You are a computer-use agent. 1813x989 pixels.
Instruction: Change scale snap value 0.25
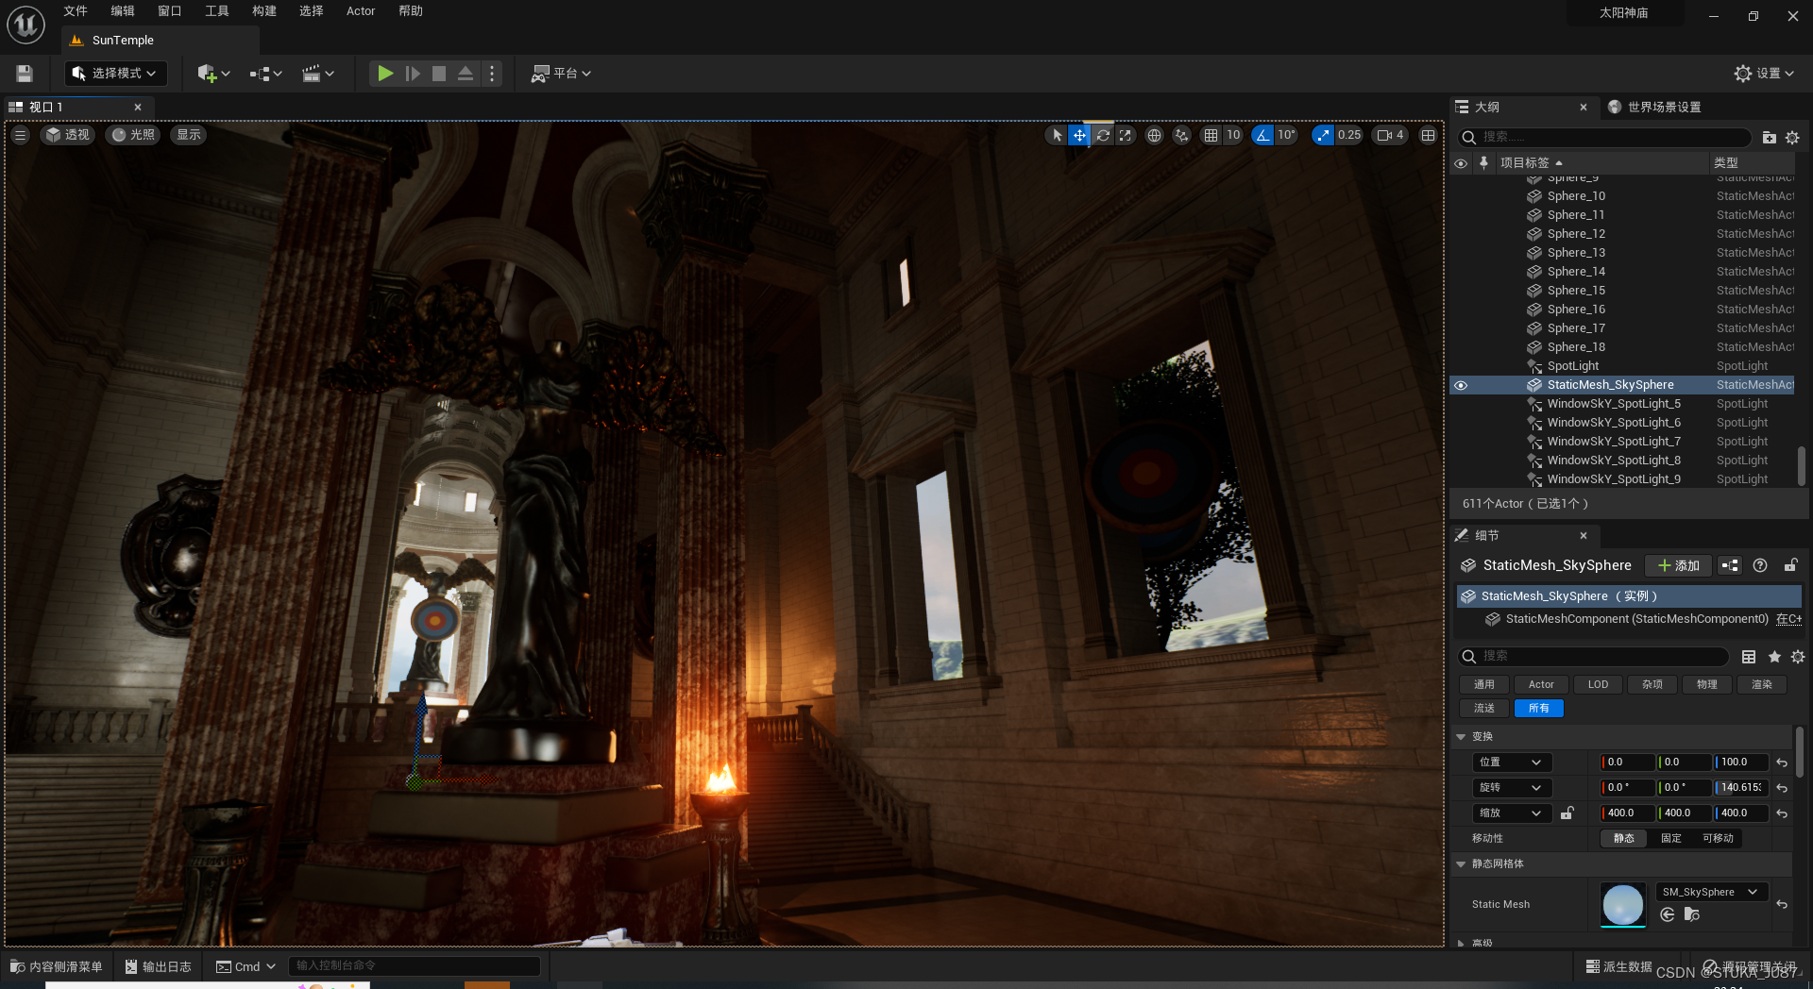1349,135
